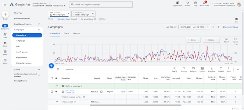Open the Goals trophy icon
The height and width of the screenshot is (110, 244).
click(x=5, y=34)
